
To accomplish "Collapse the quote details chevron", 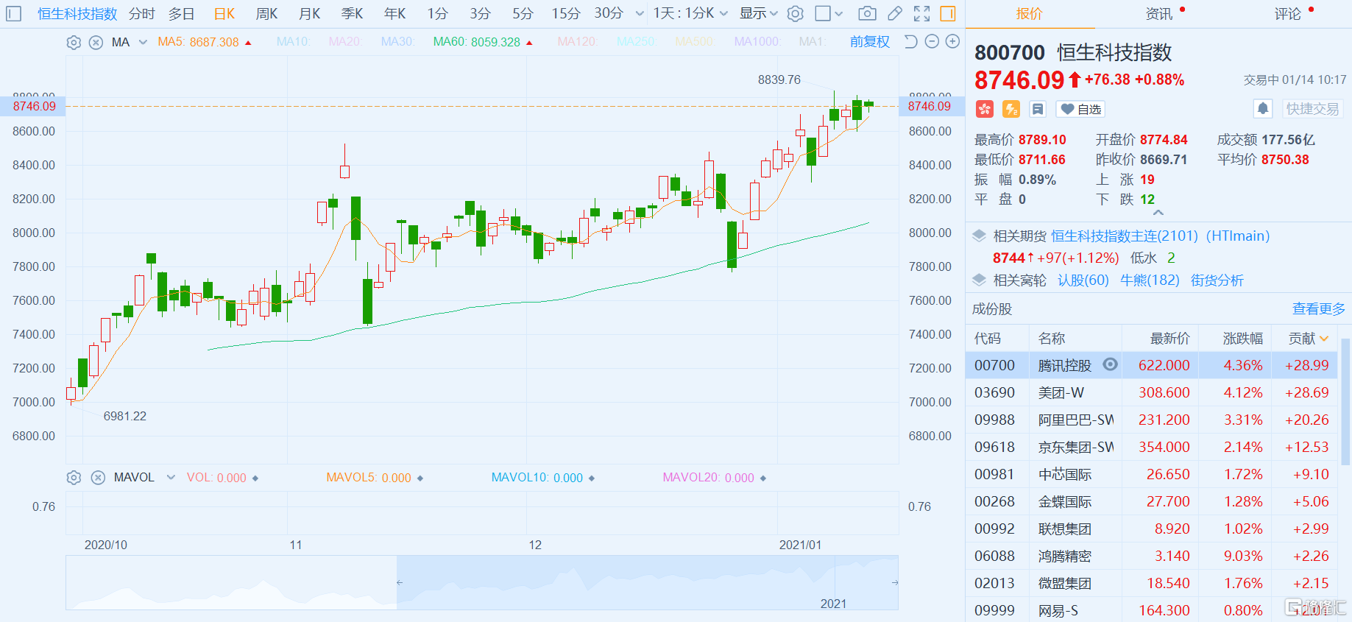I will coord(1158,213).
